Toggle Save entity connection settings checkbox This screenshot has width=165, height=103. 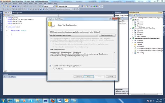coord(51,66)
